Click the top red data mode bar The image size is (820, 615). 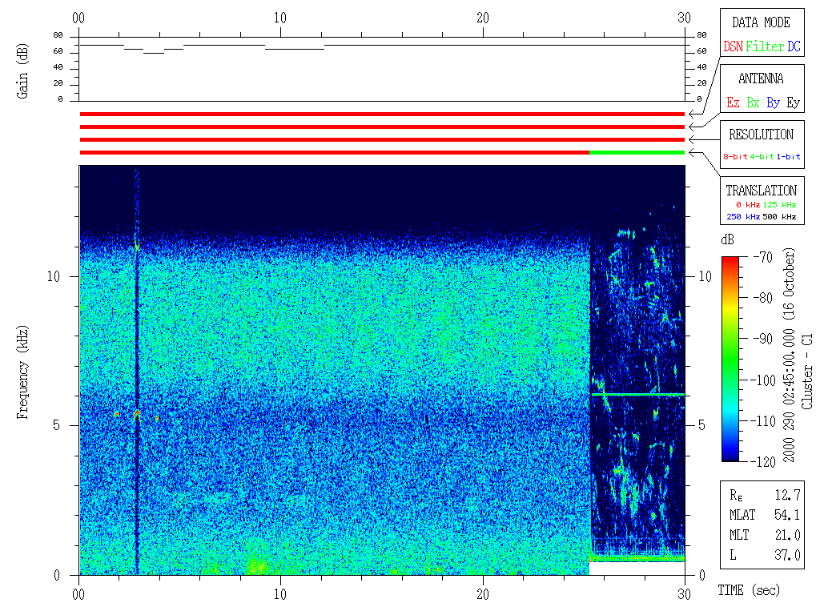tap(382, 115)
